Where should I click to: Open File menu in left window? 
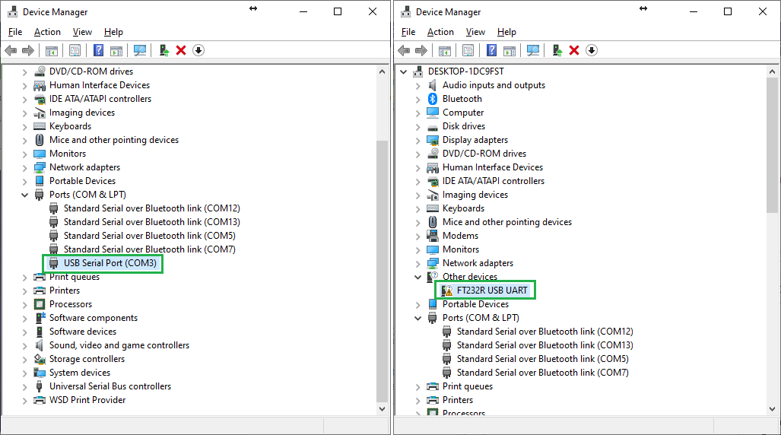coord(15,32)
